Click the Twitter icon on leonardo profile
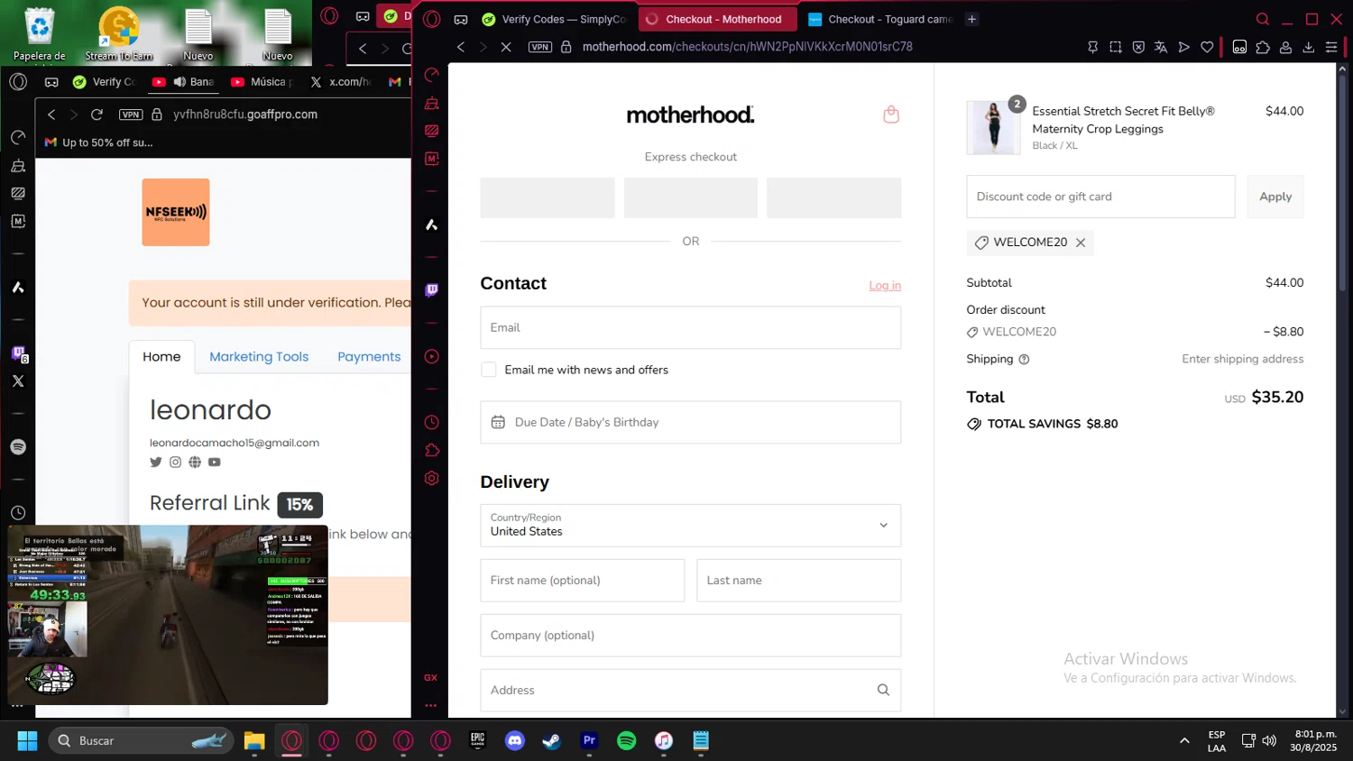Image resolution: width=1353 pixels, height=761 pixels. (156, 462)
